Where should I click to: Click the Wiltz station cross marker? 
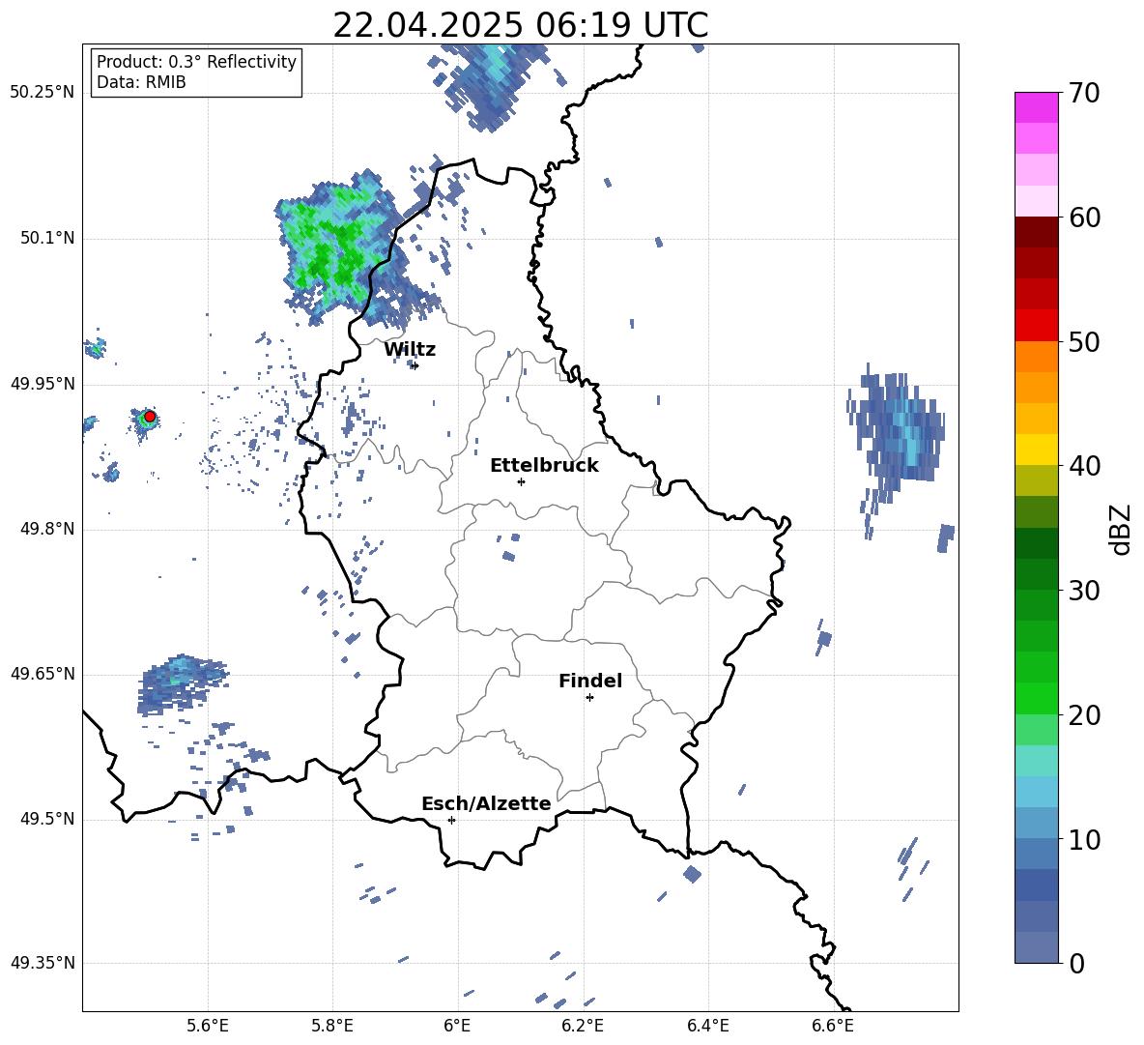tap(415, 365)
